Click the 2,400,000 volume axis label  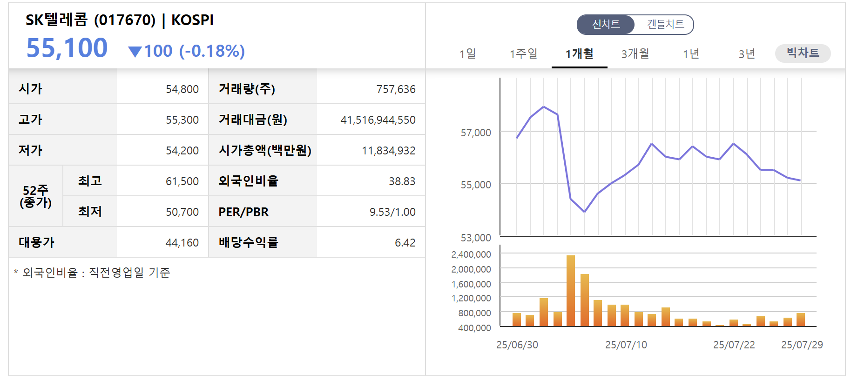[471, 254]
